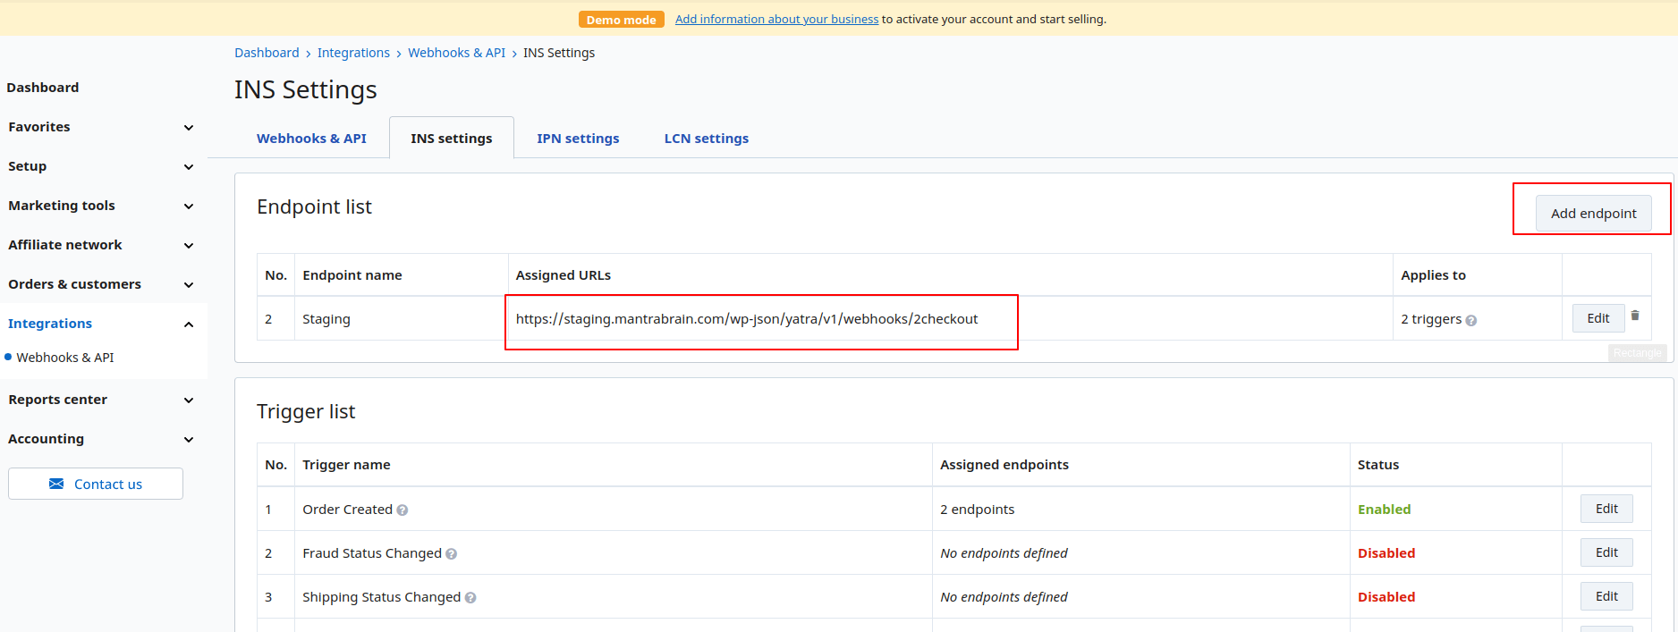Open Add information about your business link
Viewport: 1678px width, 632px height.
[776, 19]
